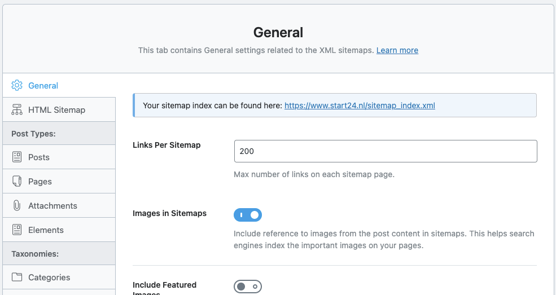The image size is (556, 295).
Task: Enable the Include Featured Images toggle
Action: (x=248, y=287)
